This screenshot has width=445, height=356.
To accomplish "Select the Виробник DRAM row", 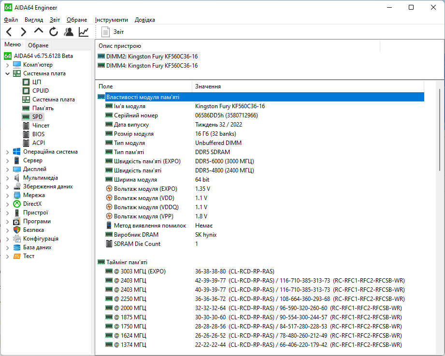I will (261, 235).
